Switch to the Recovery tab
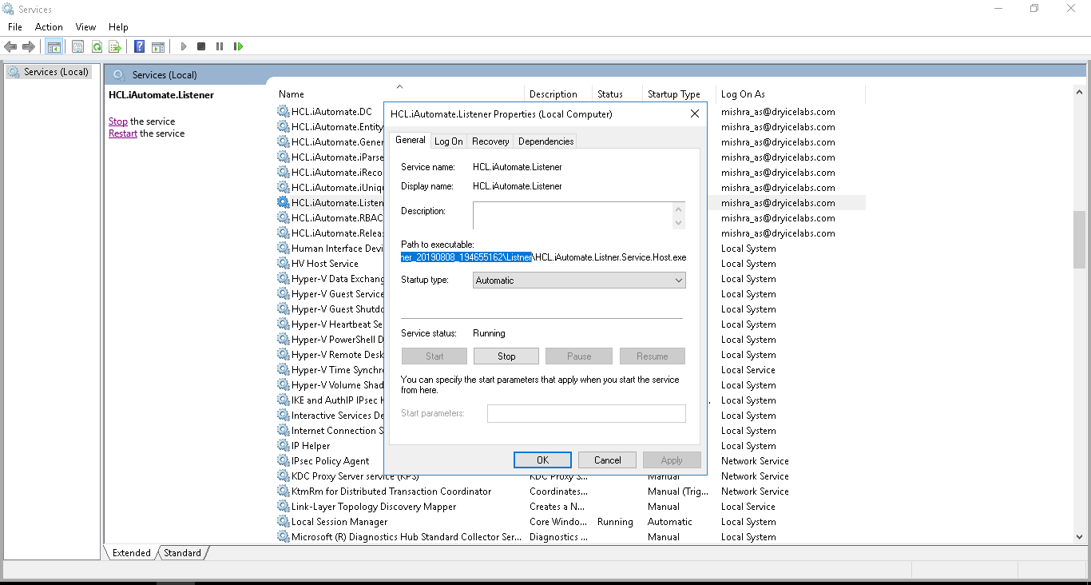The width and height of the screenshot is (1091, 585). tap(490, 141)
